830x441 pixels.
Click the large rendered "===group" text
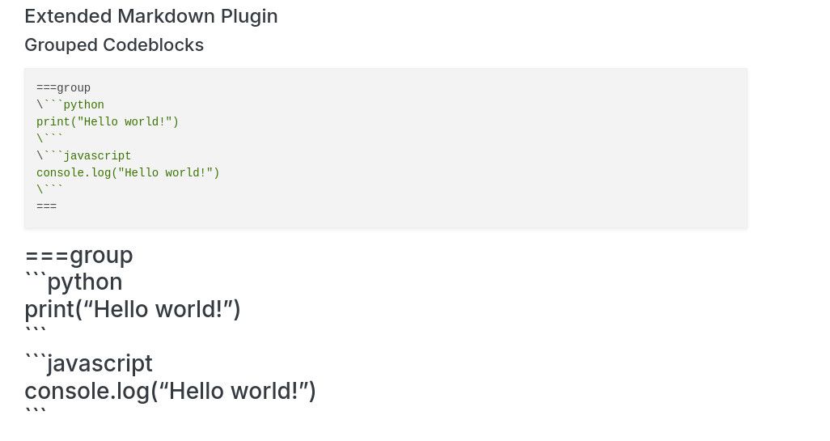tap(78, 256)
